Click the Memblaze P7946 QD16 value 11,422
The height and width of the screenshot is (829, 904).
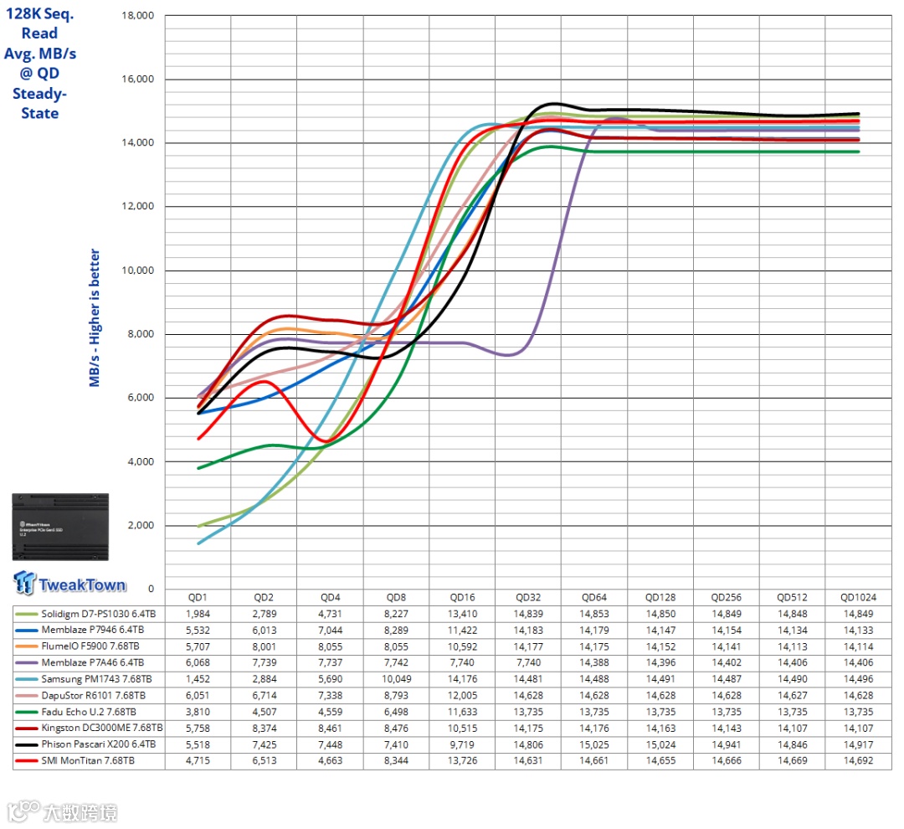point(462,631)
